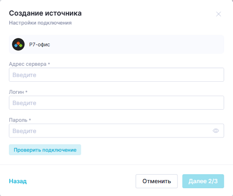Click the Р7-офис colored logo icon
The image size is (233, 196).
(x=18, y=44)
